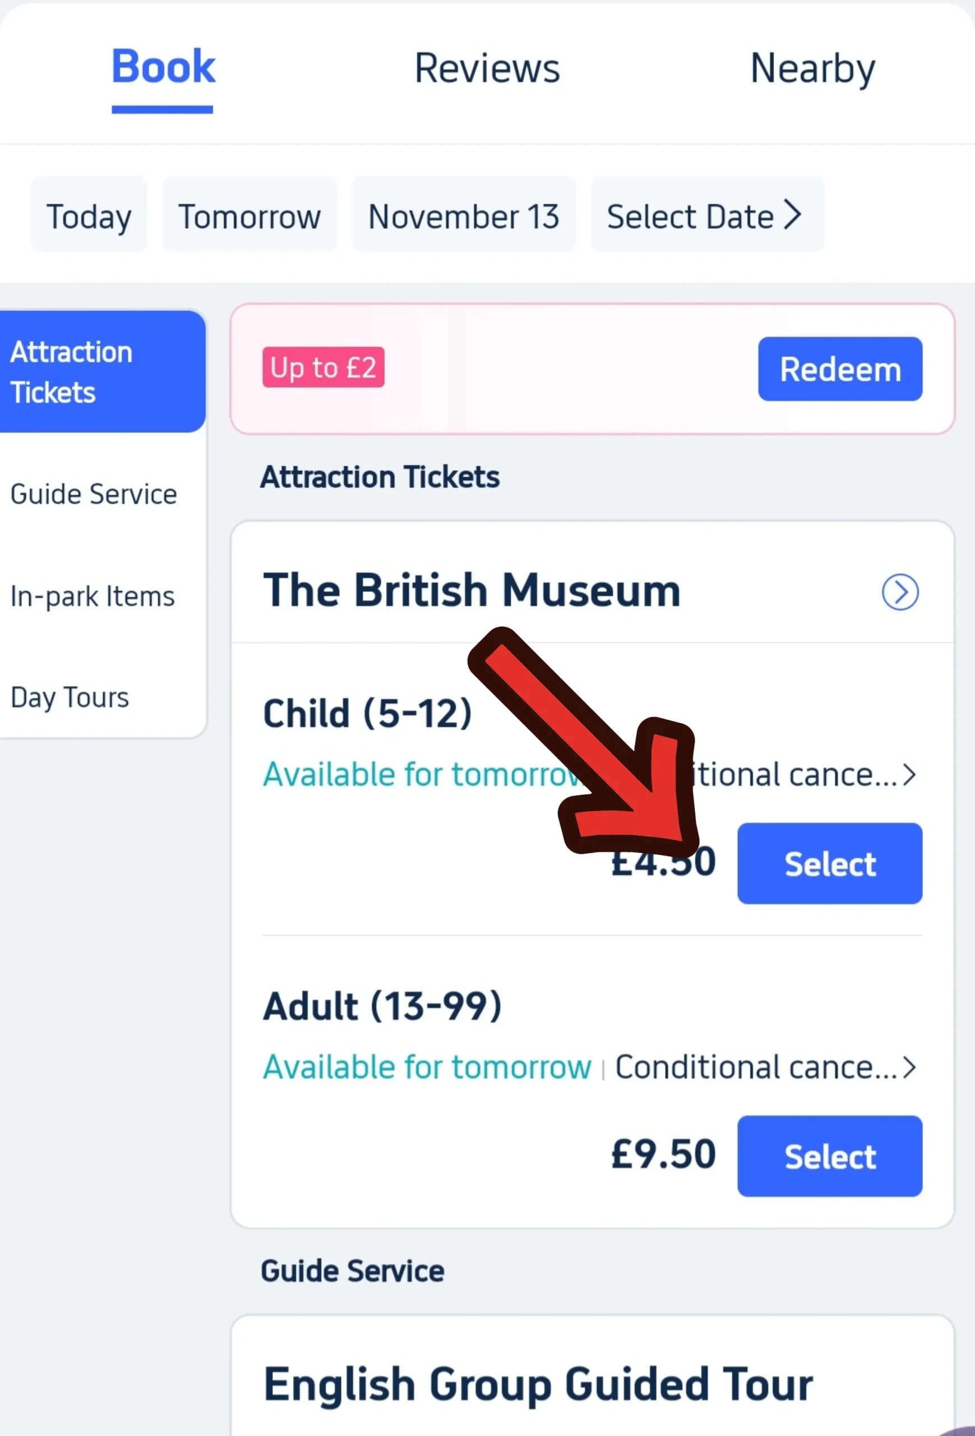The image size is (975, 1436).
Task: Choose the November 13 date chip
Action: (x=464, y=214)
